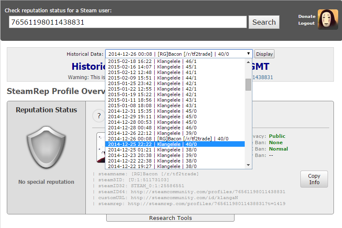Choose entry 2014-12-31 15:35 Klangelele 45/0

pyautogui.click(x=175, y=111)
